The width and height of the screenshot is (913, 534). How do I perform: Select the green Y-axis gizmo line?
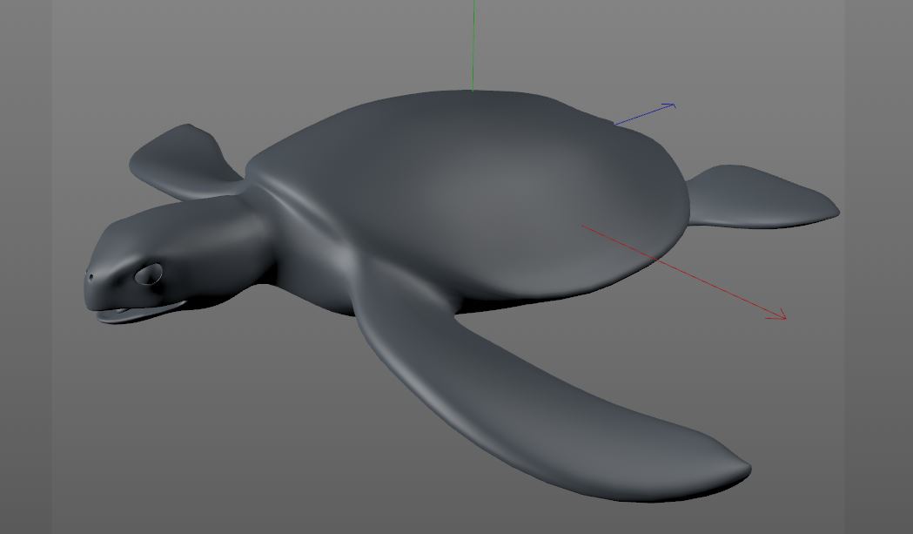pyautogui.click(x=472, y=48)
